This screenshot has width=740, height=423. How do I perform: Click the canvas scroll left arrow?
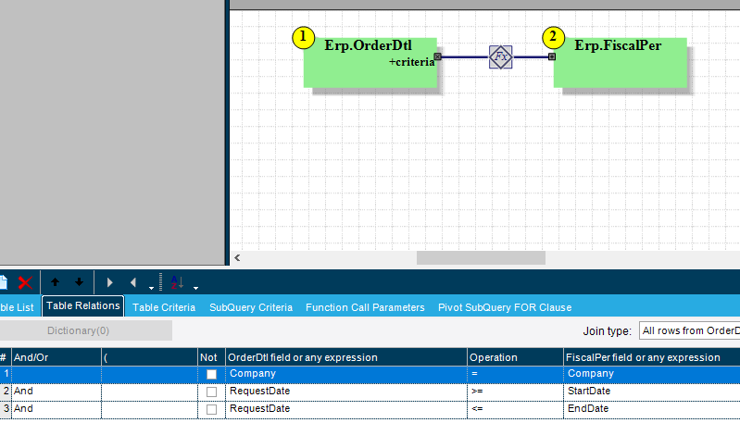(x=237, y=257)
